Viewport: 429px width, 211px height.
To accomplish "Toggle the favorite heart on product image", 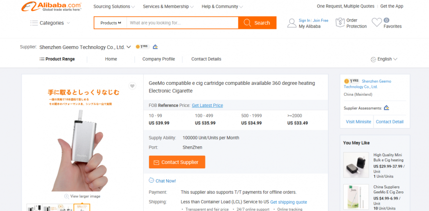I will pos(132,86).
